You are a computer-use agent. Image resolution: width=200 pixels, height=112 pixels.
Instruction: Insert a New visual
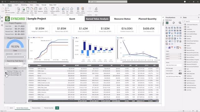click(63, 10)
